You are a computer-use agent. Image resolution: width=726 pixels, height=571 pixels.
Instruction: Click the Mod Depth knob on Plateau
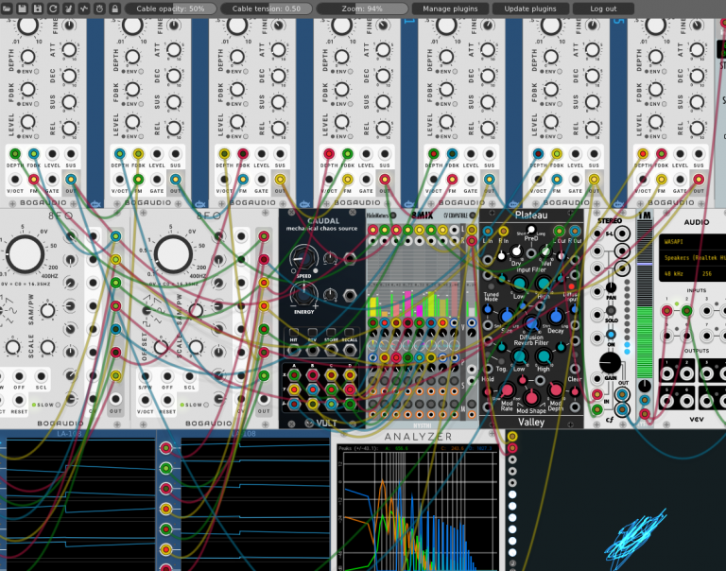click(556, 390)
